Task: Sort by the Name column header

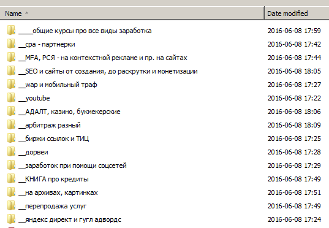Action: 132,13
